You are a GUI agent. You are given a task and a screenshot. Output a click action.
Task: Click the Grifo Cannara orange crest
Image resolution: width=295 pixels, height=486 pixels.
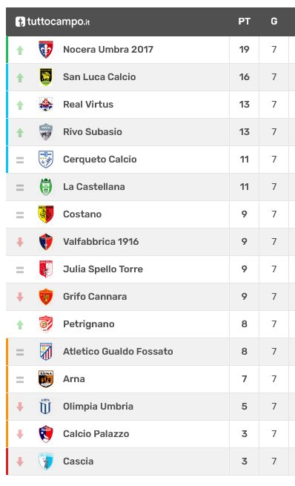pyautogui.click(x=46, y=297)
